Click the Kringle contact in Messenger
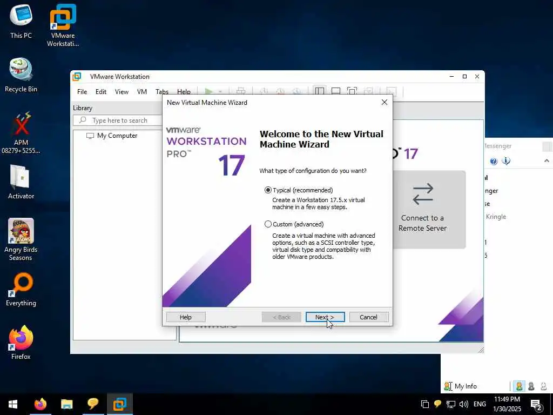This screenshot has width=553, height=415. pyautogui.click(x=496, y=217)
